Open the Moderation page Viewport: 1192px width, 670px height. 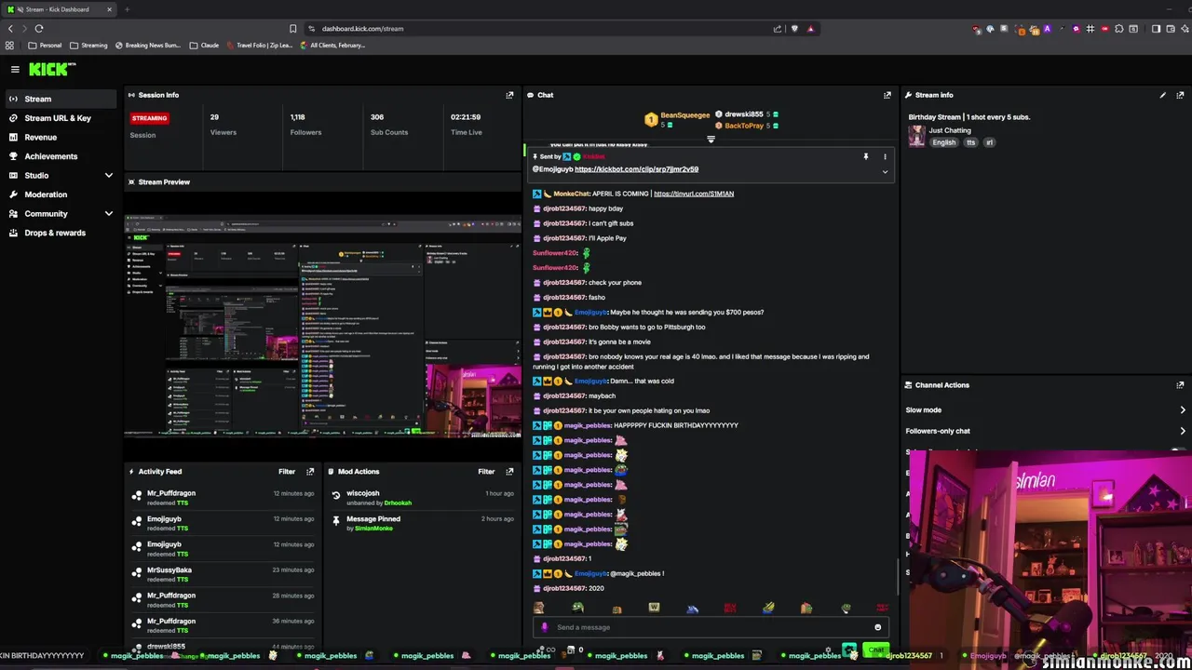46,194
